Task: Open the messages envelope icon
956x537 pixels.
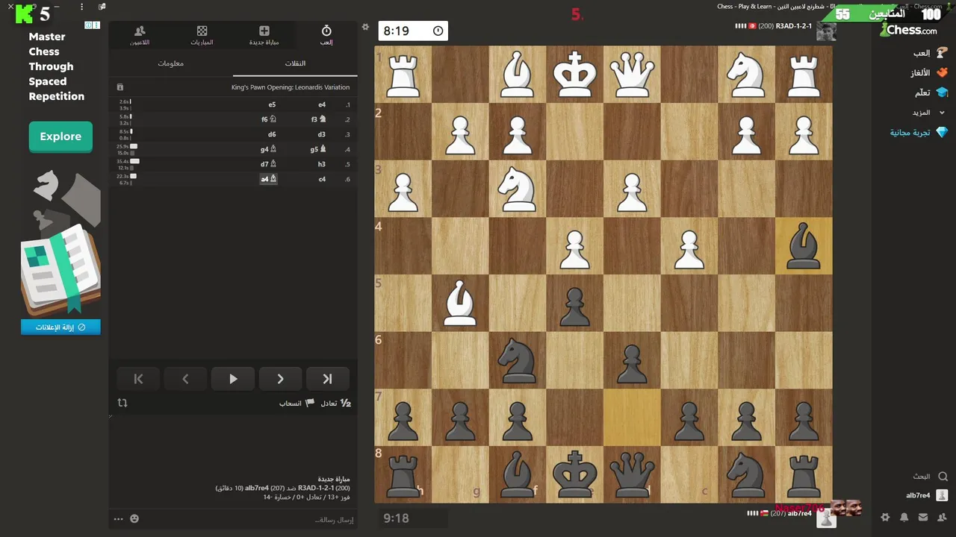Action: click(x=923, y=517)
